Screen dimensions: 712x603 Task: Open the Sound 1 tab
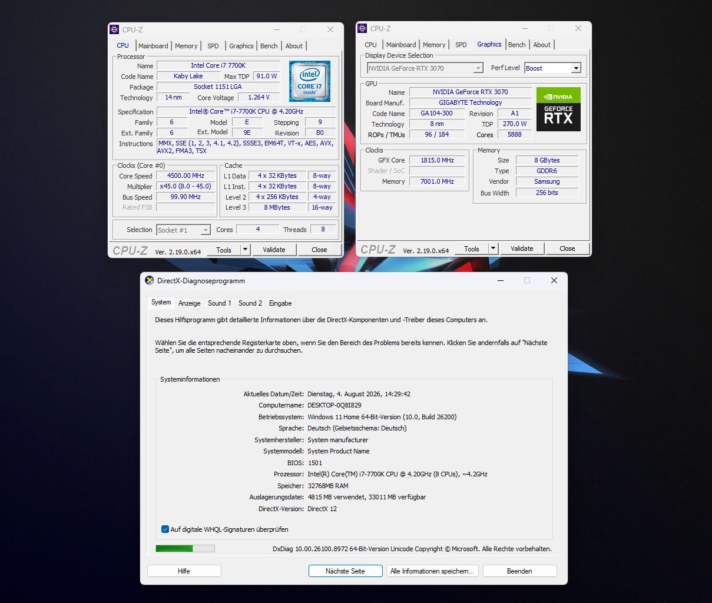click(219, 303)
